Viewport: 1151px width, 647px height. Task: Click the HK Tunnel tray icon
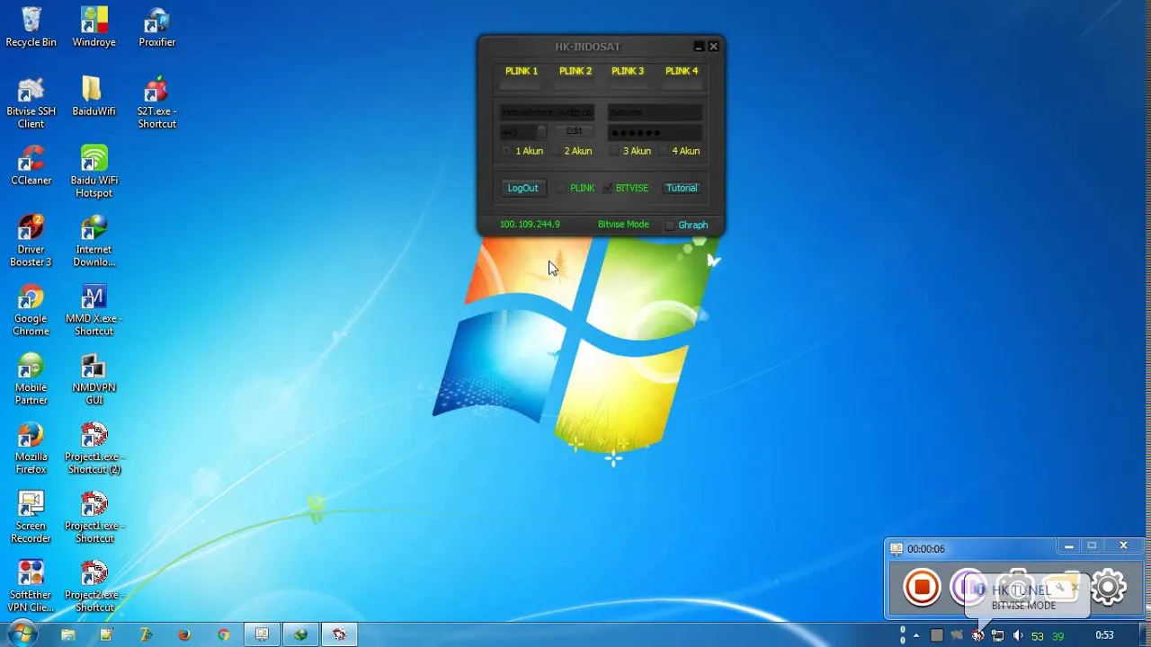pos(977,635)
